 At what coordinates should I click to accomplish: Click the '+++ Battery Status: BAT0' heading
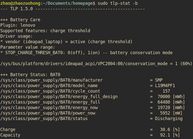[x=30, y=75]
